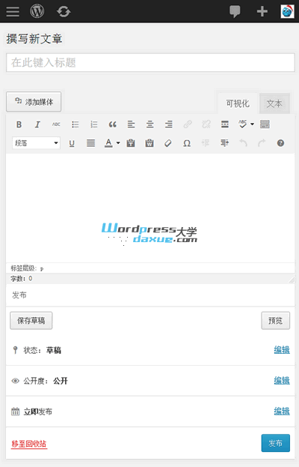Screen dimensions: 299x467
Task: Apply strikethrough formatting
Action: pos(56,124)
